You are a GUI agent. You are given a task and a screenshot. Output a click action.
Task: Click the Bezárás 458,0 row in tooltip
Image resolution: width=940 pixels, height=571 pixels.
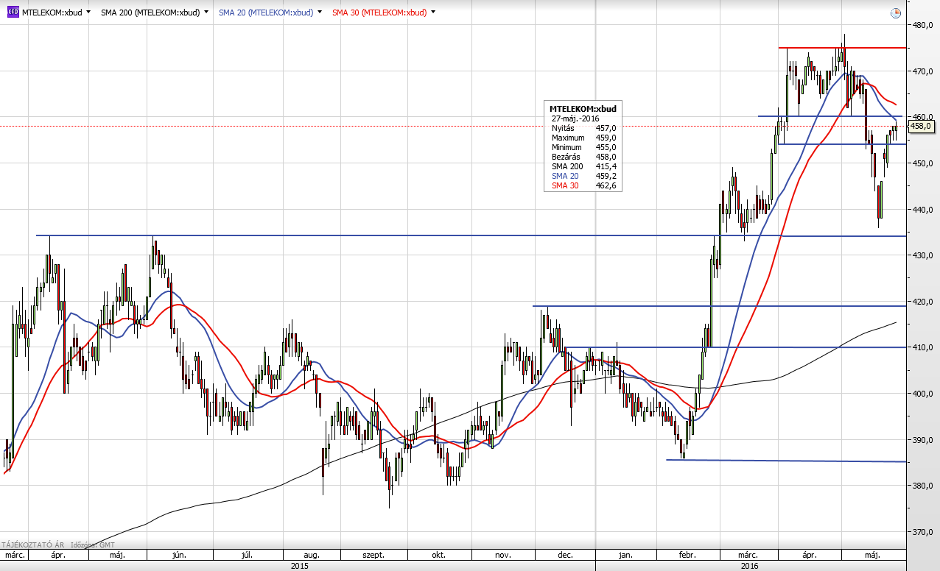(x=583, y=157)
